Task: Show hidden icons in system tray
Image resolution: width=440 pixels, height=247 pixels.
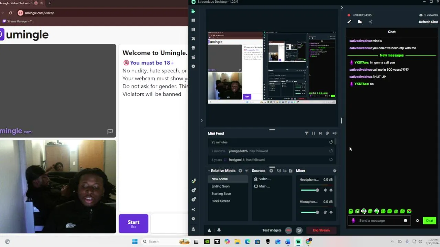Action: 392,242
